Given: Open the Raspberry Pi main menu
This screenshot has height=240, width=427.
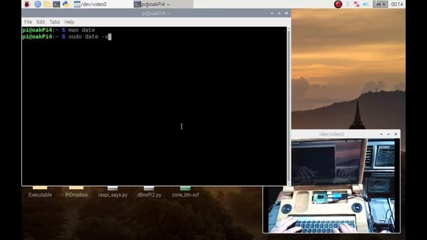Looking at the screenshot, I should click(27, 4).
